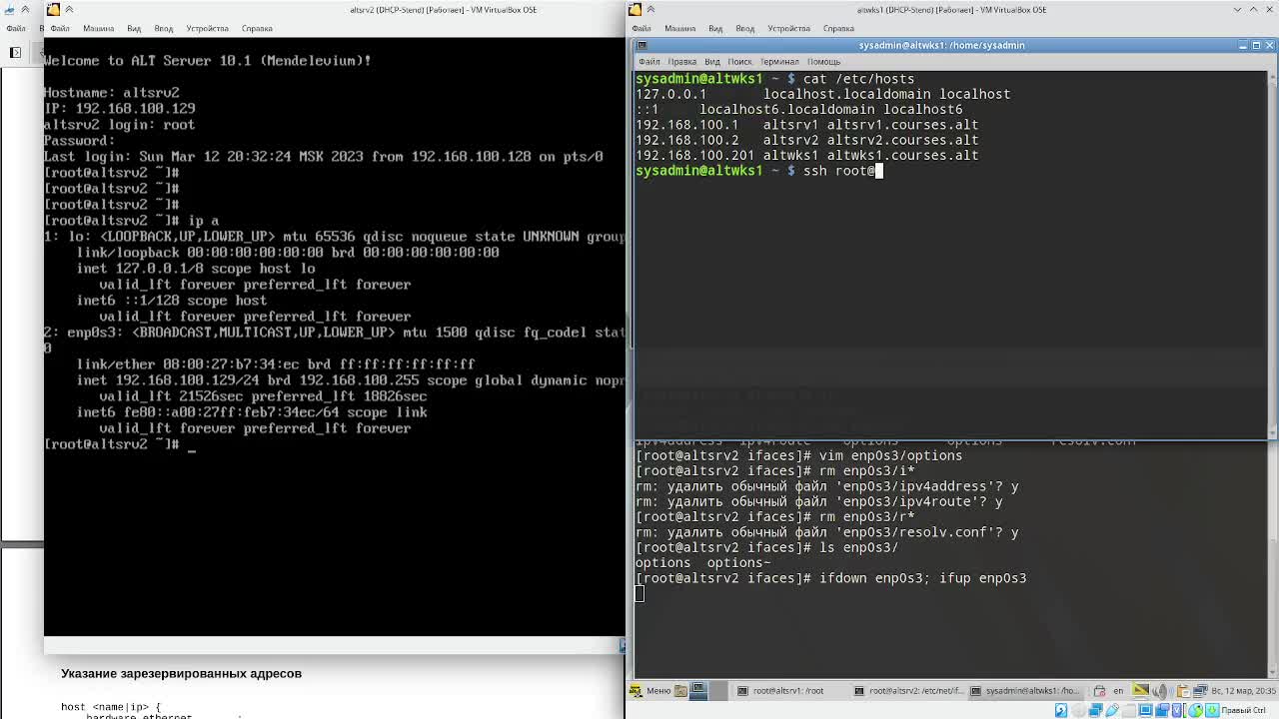
Task: Open Правка menu in sysadmin terminal
Action: point(681,62)
